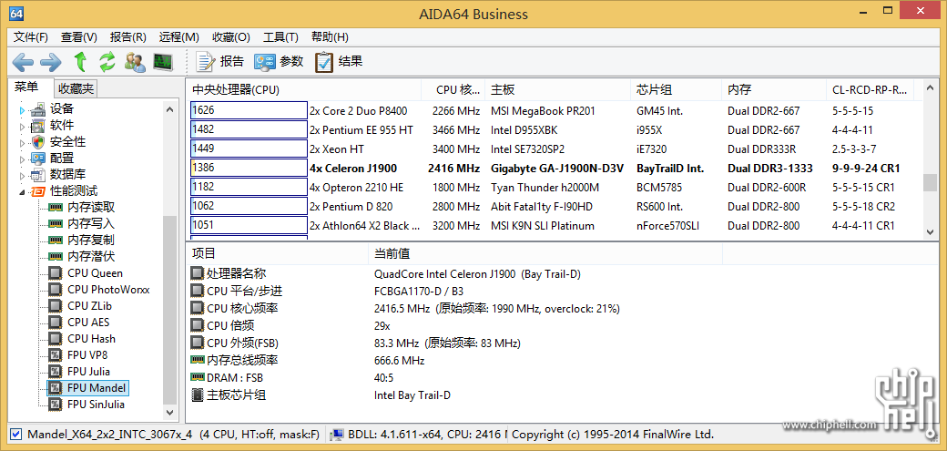Click the blue Back arrow toolbar icon
This screenshot has width=947, height=451.
coord(23,61)
